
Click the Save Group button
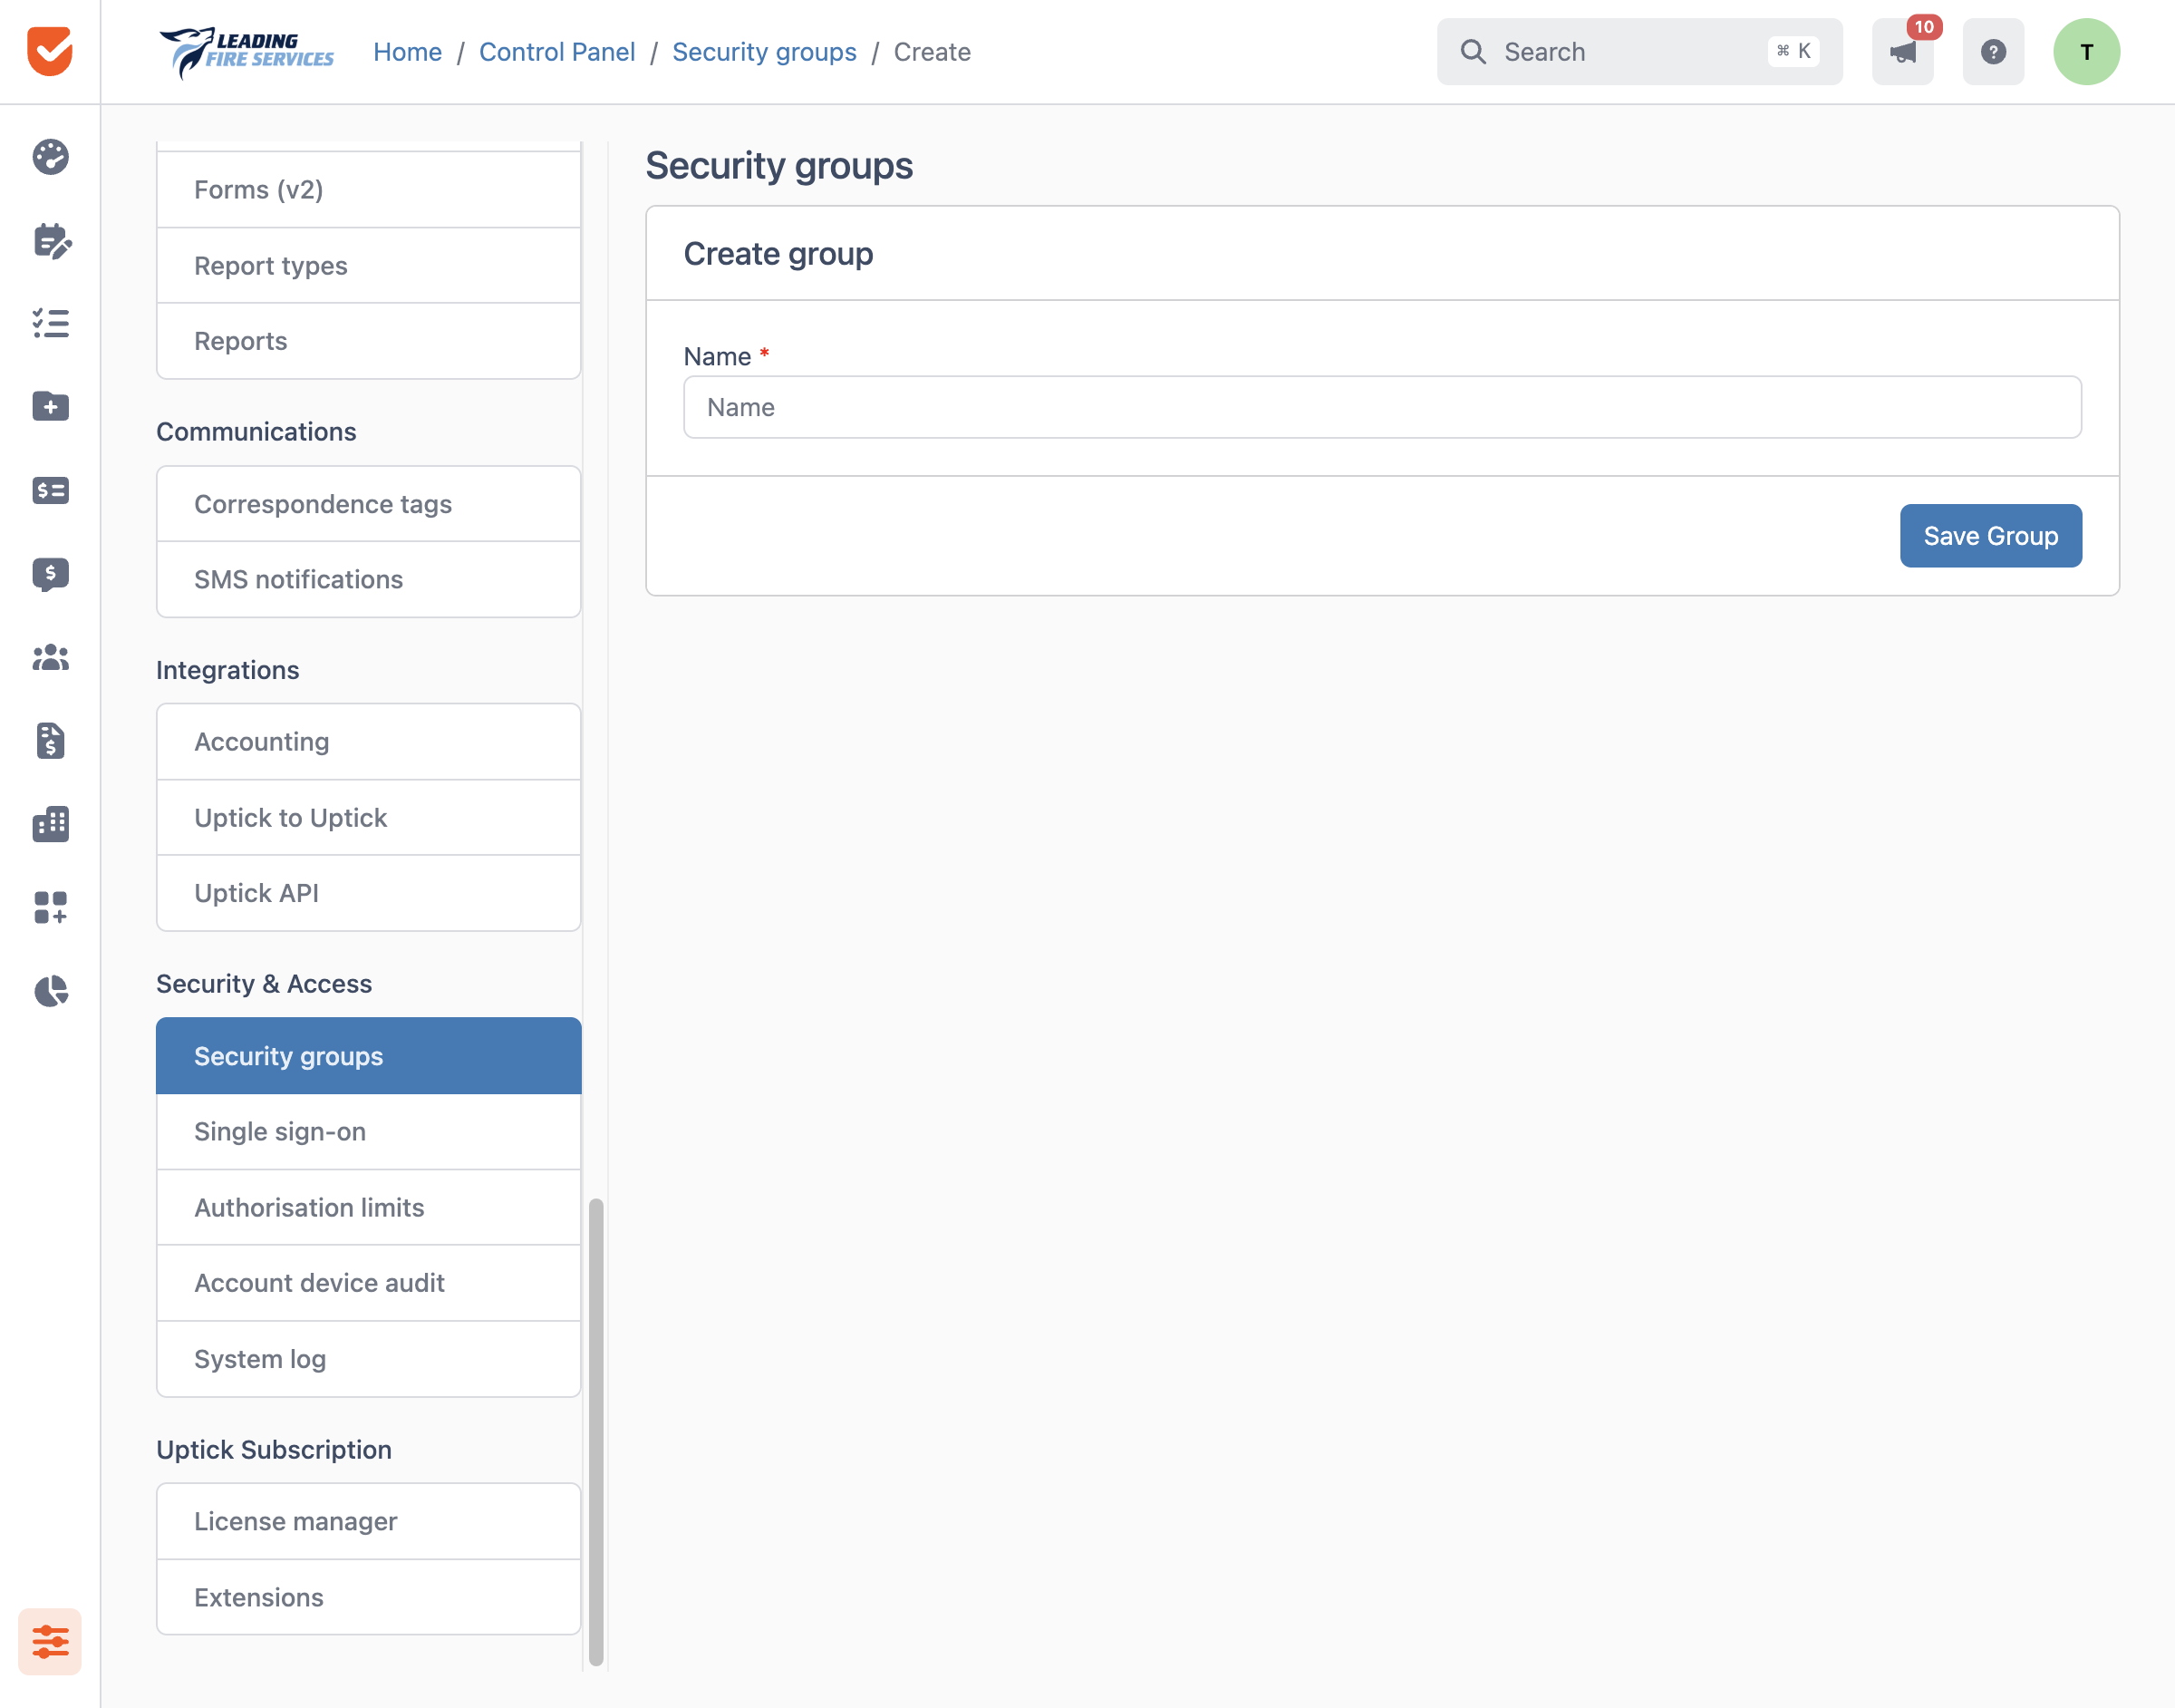(1990, 536)
